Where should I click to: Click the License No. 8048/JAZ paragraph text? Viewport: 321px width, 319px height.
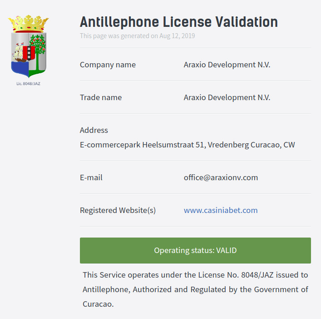[x=195, y=289]
